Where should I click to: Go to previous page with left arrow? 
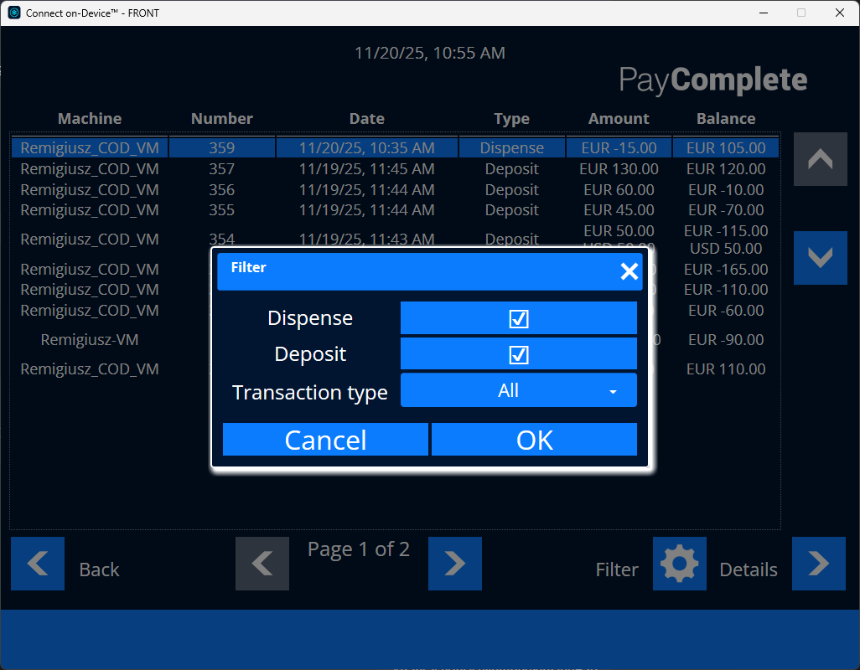point(262,564)
